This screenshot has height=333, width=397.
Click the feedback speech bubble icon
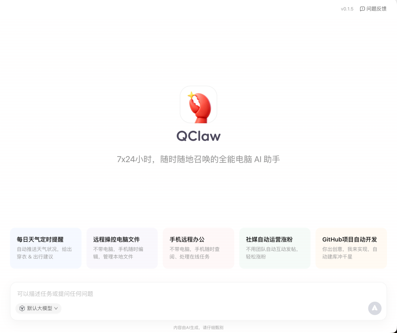point(362,9)
